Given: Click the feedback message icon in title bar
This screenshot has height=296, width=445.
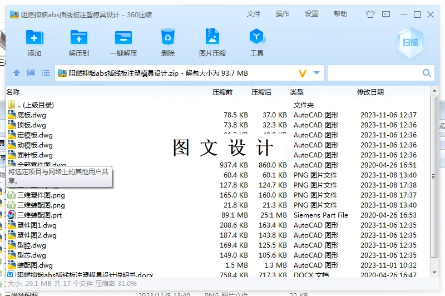Looking at the screenshot, I should coord(386,14).
